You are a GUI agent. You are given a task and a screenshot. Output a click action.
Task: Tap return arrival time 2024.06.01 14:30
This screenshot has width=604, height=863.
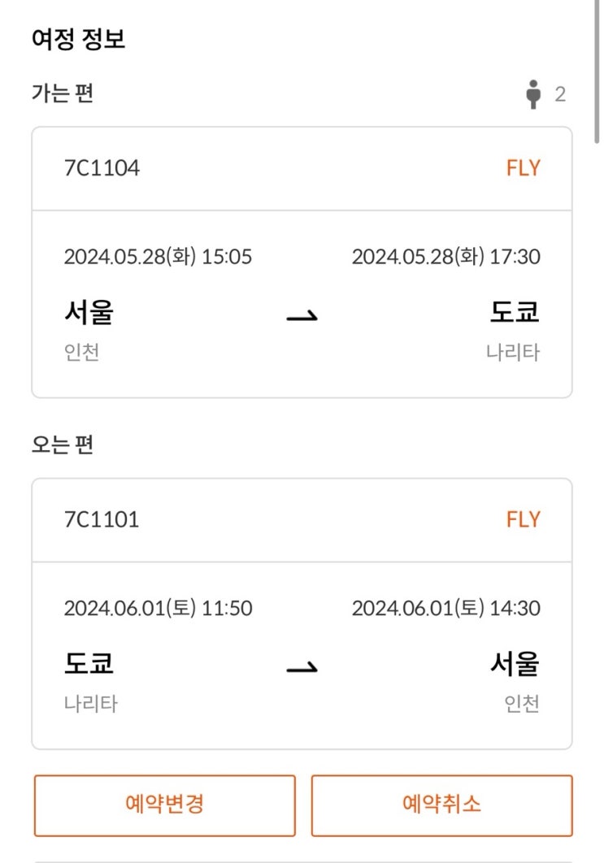coord(445,608)
